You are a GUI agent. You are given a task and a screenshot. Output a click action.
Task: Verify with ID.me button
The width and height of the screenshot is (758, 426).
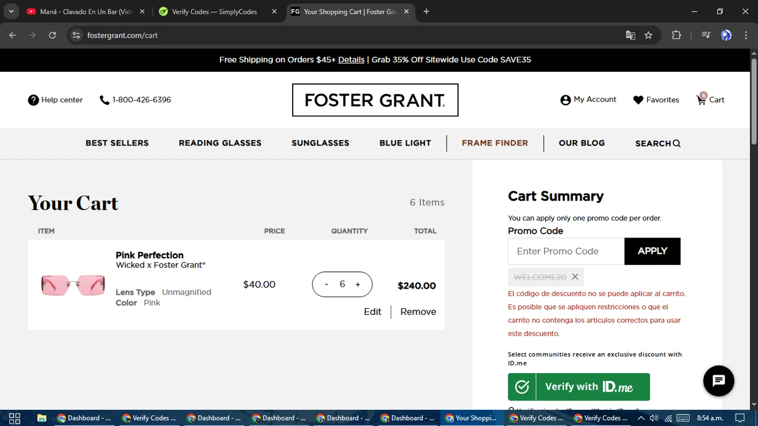[579, 387]
